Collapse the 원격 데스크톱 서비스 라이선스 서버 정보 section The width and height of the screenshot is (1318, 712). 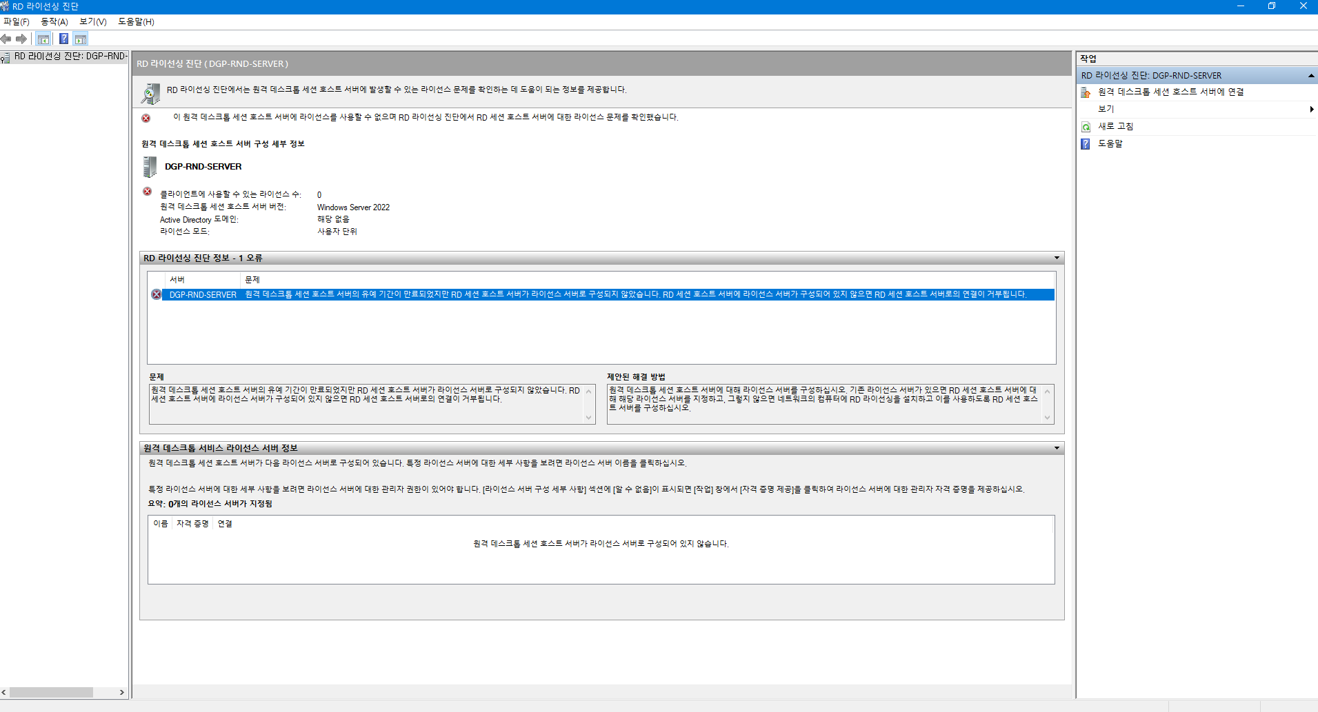[1057, 449]
